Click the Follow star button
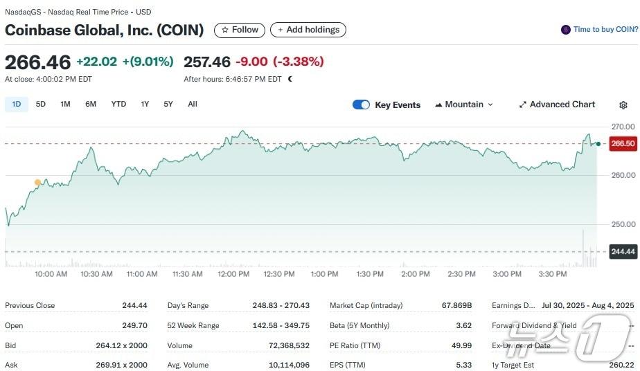The image size is (640, 371). tap(240, 30)
